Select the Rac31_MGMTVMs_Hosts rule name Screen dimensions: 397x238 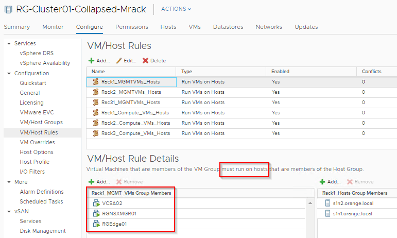pyautogui.click(x=131, y=103)
